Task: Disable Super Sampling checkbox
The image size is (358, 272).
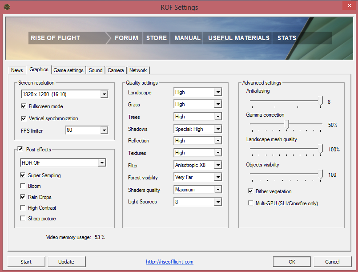Action: [x=23, y=175]
